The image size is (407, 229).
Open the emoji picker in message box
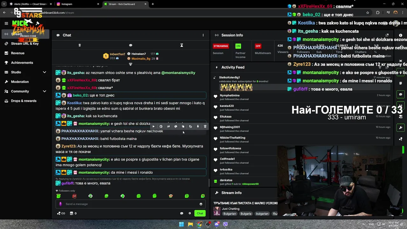tap(201, 204)
